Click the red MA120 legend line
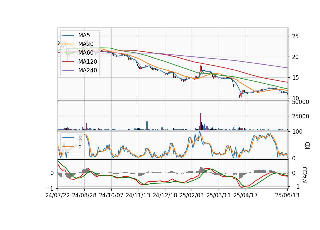320x230 pixels. [x=68, y=62]
